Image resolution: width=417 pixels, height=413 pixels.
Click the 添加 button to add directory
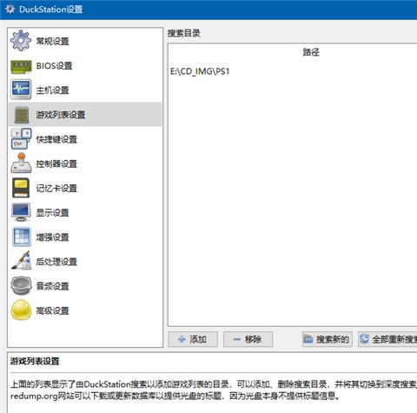coord(193,339)
